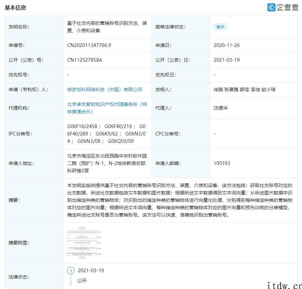The height and width of the screenshot is (289, 302).
Task: Select agent name 沈煜华
Action: coord(221,108)
